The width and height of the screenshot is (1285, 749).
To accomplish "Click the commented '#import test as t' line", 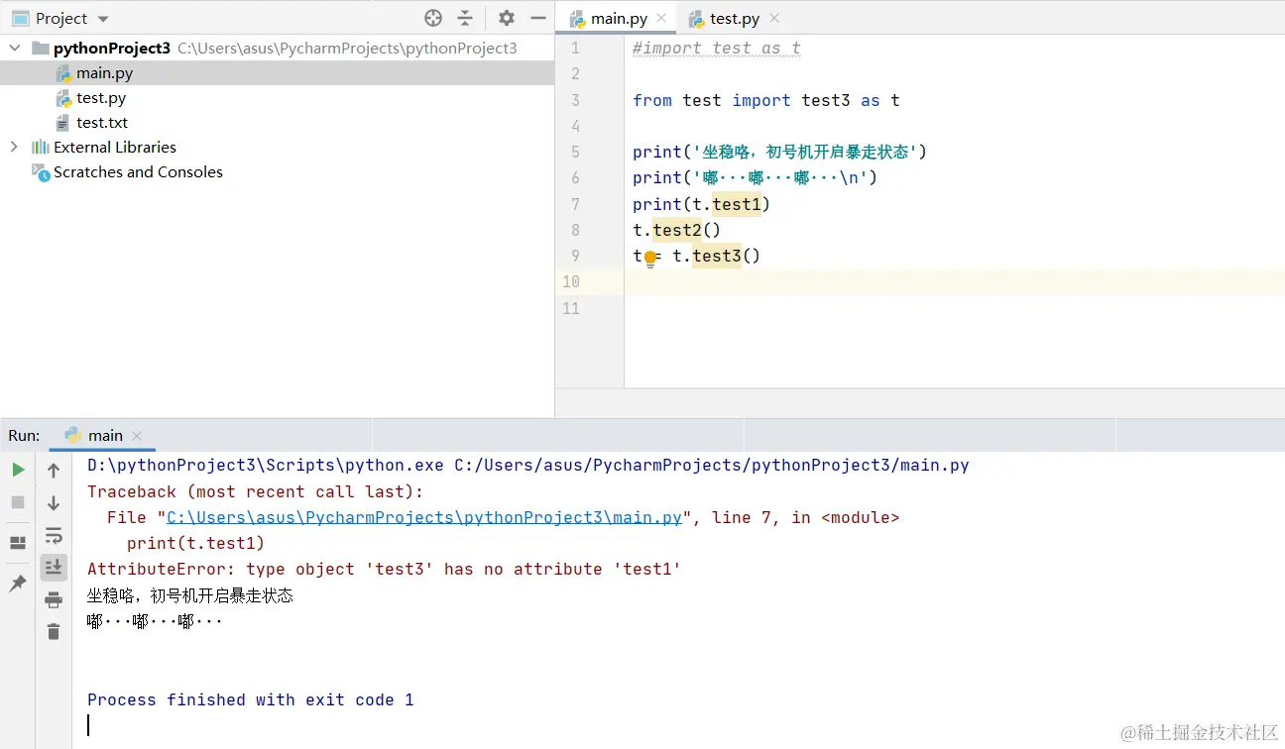I will pyautogui.click(x=716, y=48).
